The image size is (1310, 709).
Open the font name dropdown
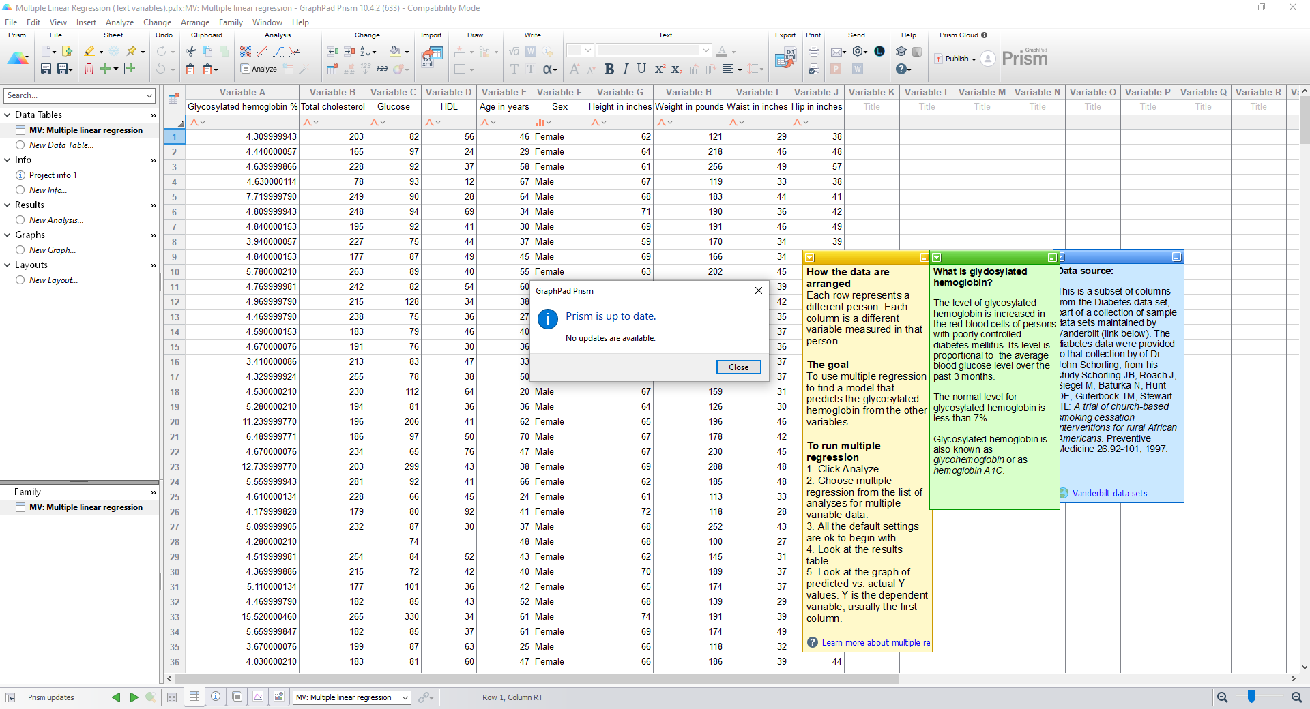click(x=705, y=50)
